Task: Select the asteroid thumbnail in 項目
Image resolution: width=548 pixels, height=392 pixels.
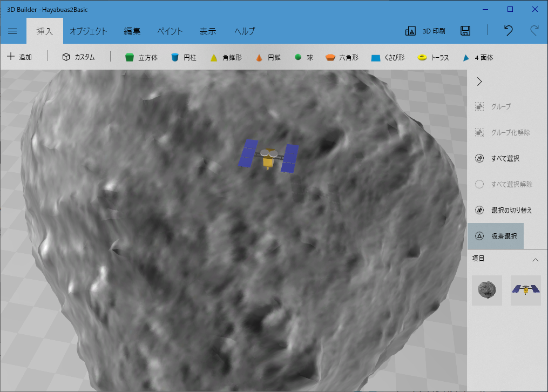Action: point(487,290)
